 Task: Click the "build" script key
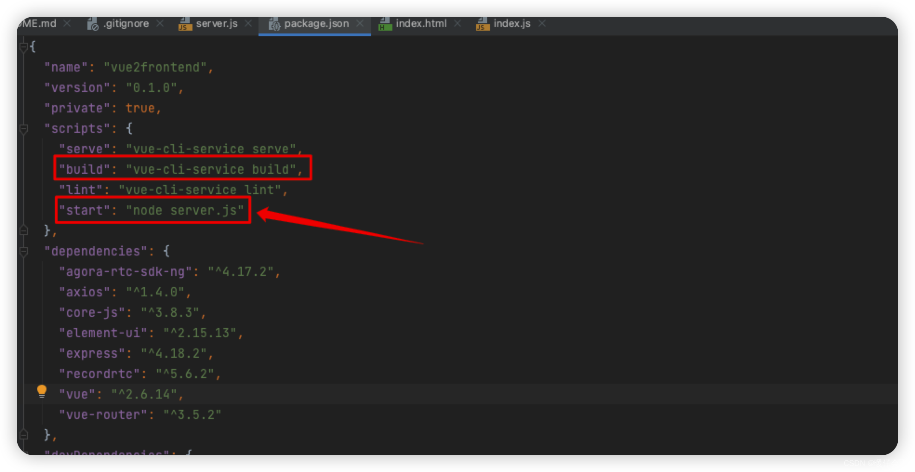point(84,170)
